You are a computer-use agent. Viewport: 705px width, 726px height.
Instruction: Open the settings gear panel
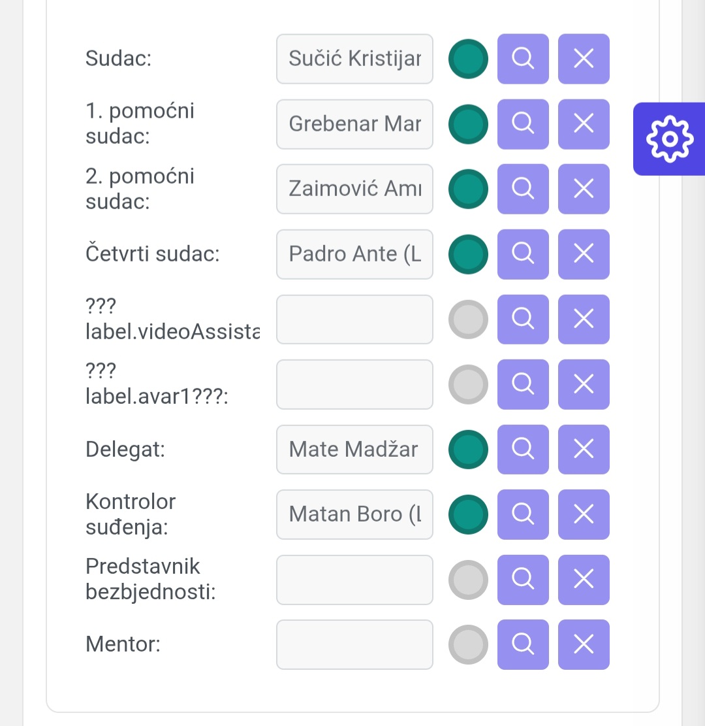[x=669, y=139]
